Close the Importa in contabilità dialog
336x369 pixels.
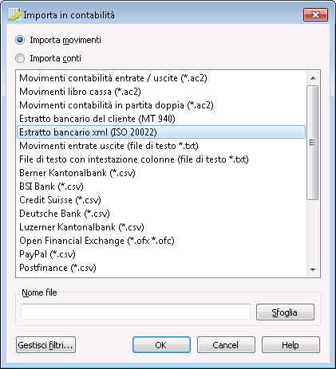click(x=315, y=14)
